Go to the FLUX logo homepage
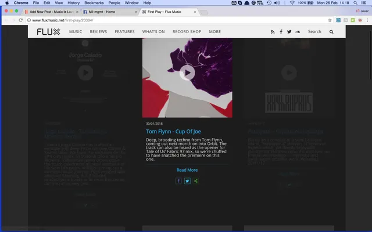 pos(48,32)
